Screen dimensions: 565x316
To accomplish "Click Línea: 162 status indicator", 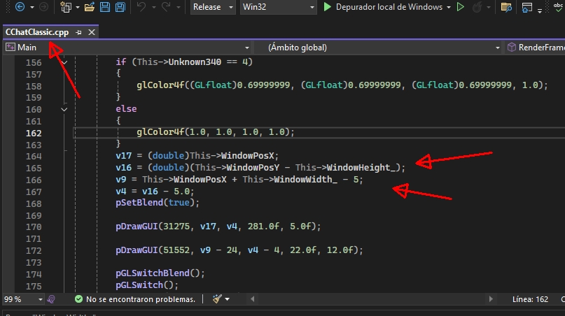I will tap(530, 299).
